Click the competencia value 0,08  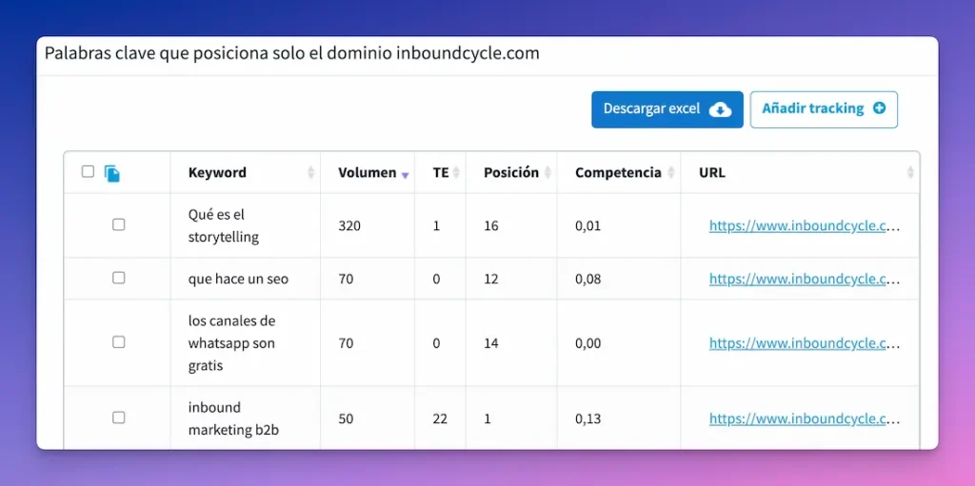(x=588, y=279)
